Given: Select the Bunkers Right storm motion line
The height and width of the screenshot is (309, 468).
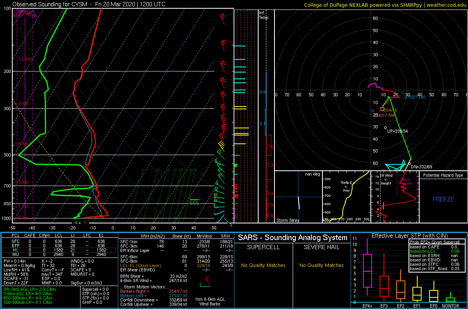Looking at the screenshot, I should tap(153, 291).
